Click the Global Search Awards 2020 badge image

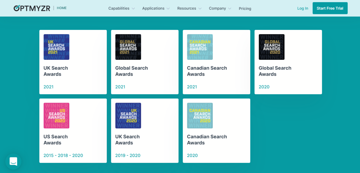point(271,47)
